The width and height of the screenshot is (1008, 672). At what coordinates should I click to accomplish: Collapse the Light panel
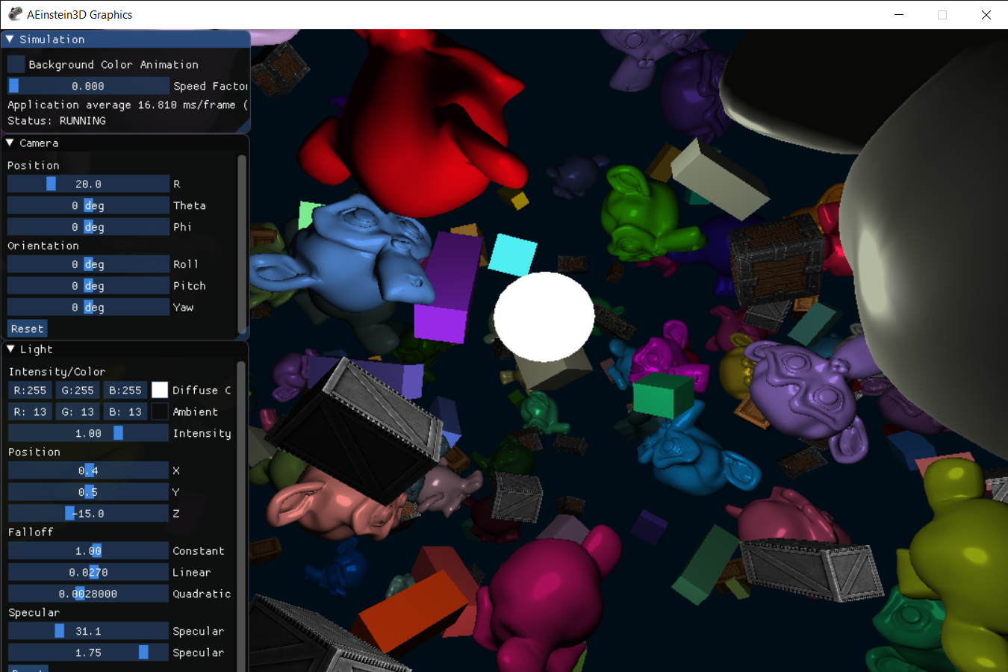coord(9,349)
